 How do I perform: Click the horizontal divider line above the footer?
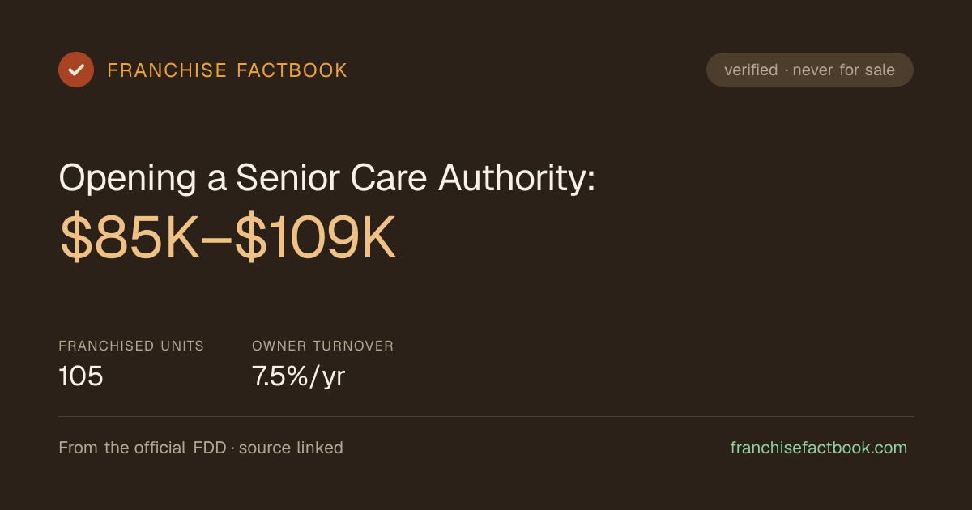(486, 417)
